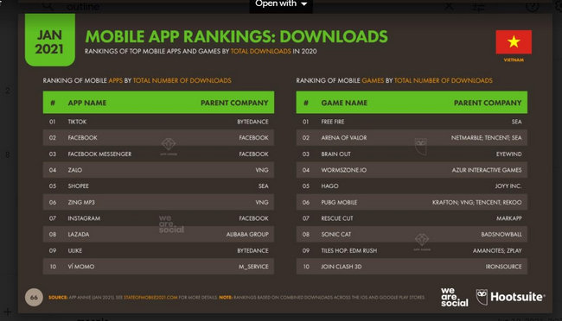Select the Zalo app row
The width and height of the screenshot is (562, 321).
point(158,170)
